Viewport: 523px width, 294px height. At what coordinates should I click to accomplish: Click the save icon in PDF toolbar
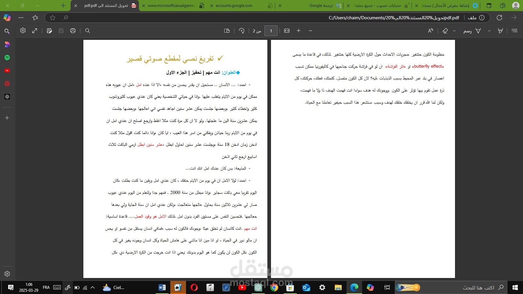61,31
